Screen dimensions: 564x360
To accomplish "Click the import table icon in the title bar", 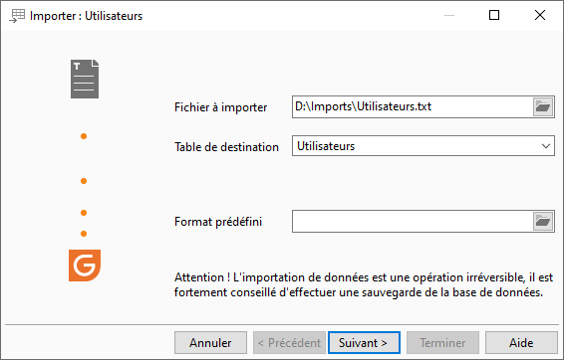I will (x=17, y=16).
